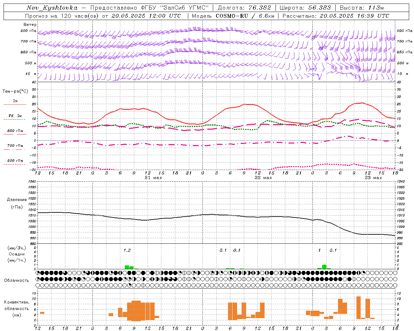The width and height of the screenshot is (414, 331).
Task: Click the Nov_Kyshtovka station title
Action: click(52, 8)
